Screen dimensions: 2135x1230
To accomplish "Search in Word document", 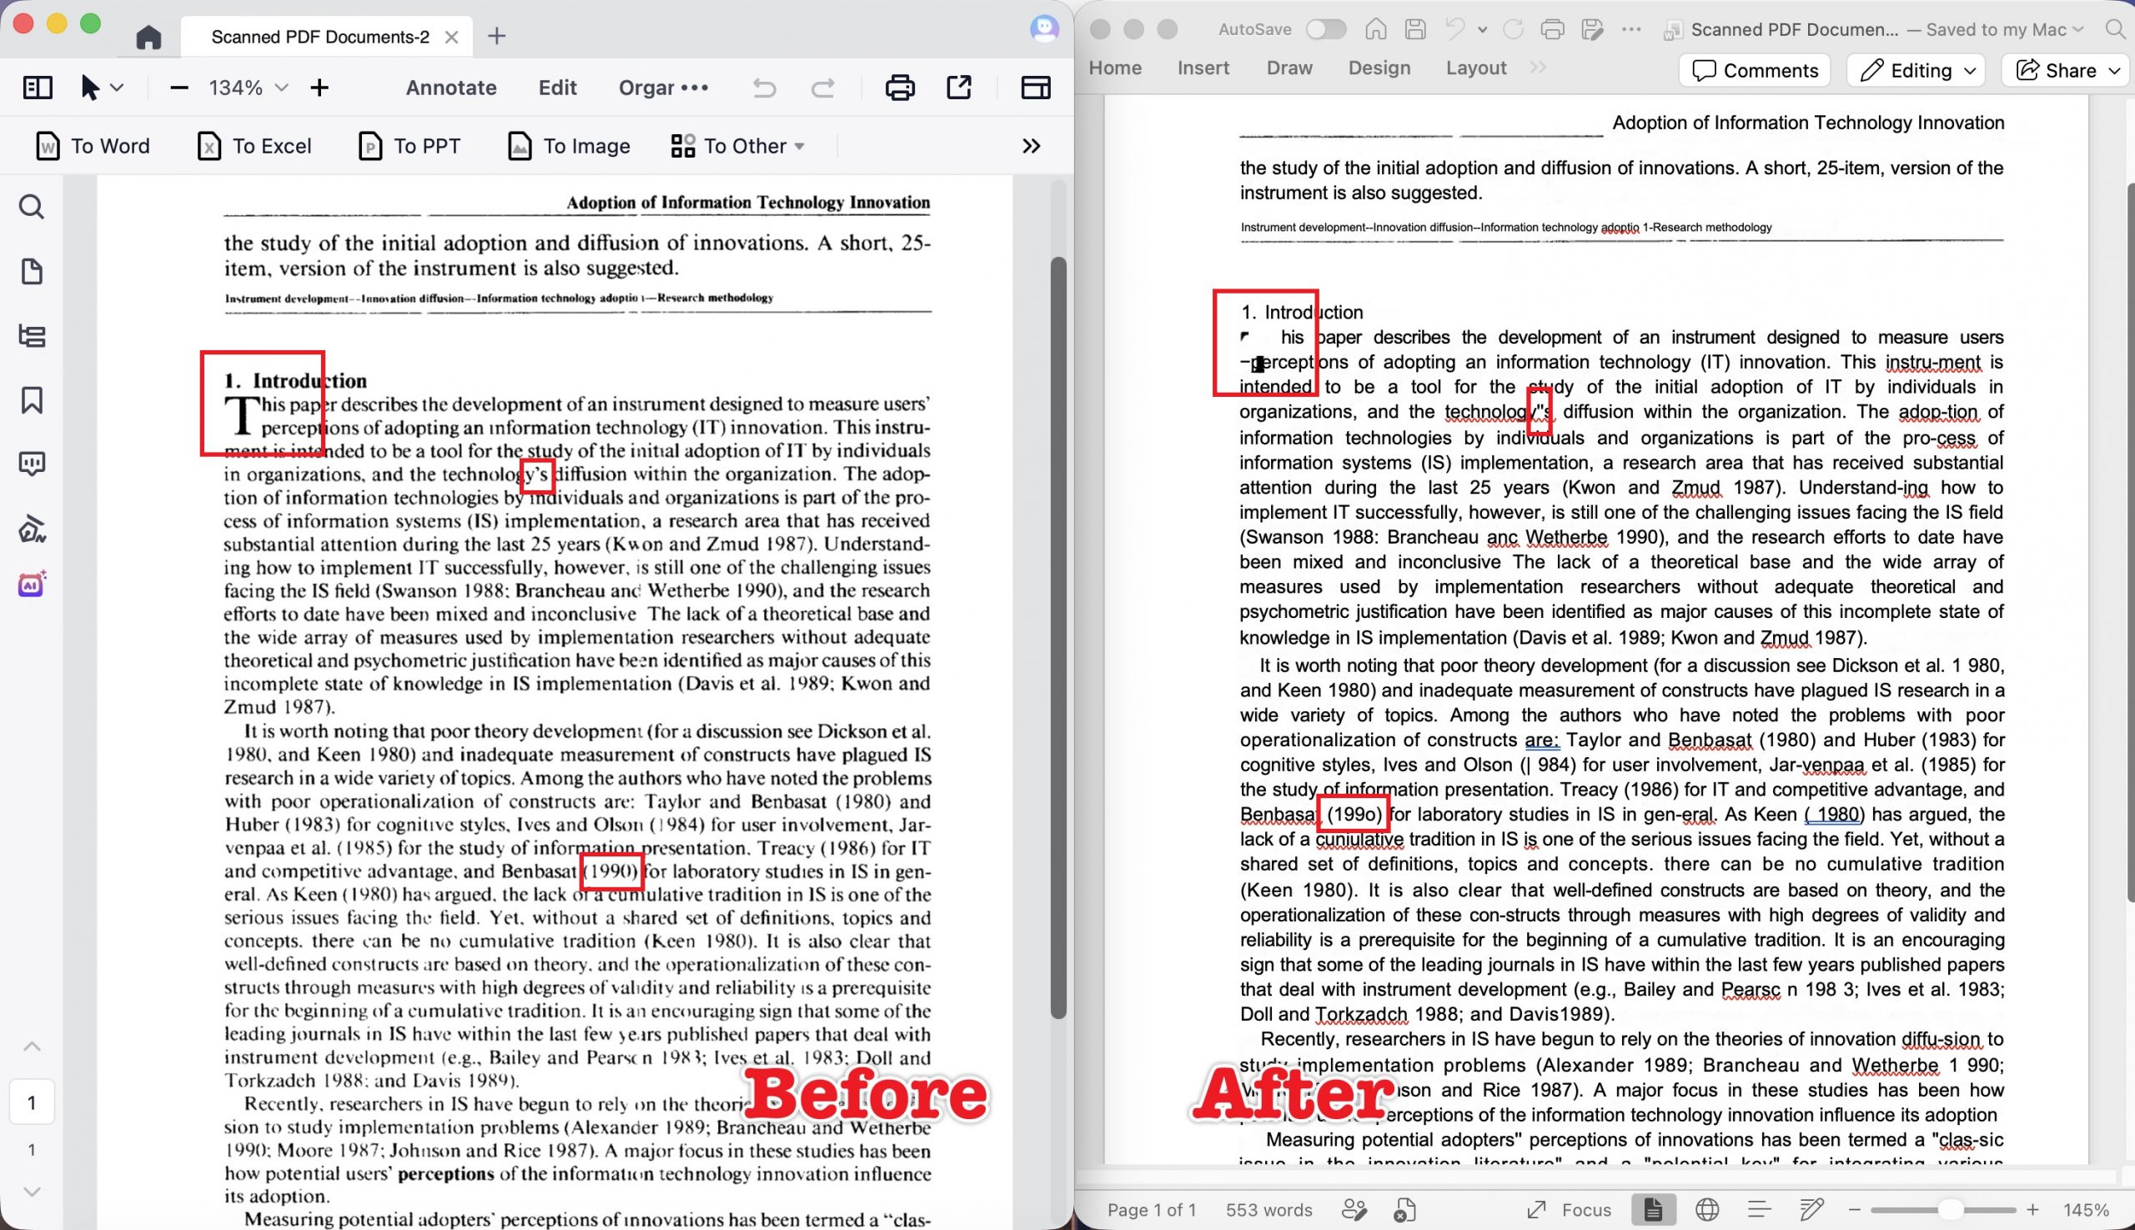I will click(x=2115, y=29).
